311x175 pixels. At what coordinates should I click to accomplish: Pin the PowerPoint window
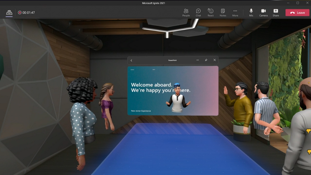(x=206, y=60)
